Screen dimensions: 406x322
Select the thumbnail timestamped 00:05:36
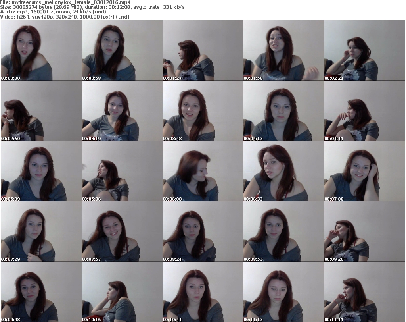[x=122, y=171]
